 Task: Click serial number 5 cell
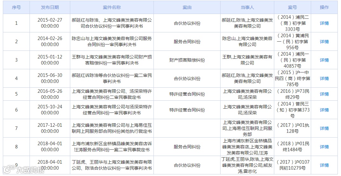pyautogui.click(x=16, y=94)
